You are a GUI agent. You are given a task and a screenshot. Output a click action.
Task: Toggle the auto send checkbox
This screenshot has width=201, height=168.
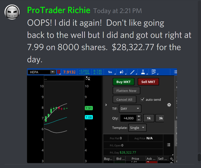click(142, 99)
